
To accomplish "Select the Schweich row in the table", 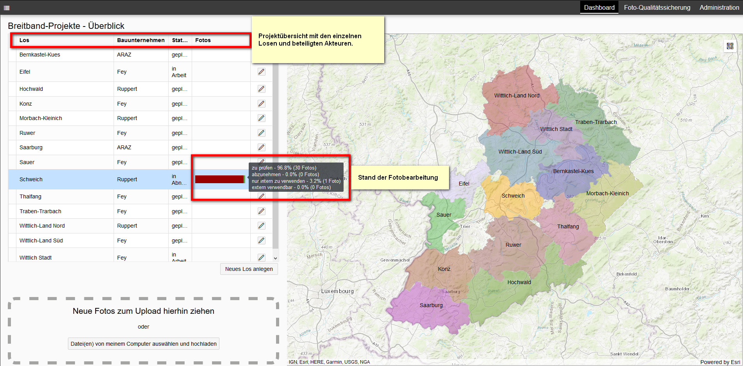I will (141, 179).
